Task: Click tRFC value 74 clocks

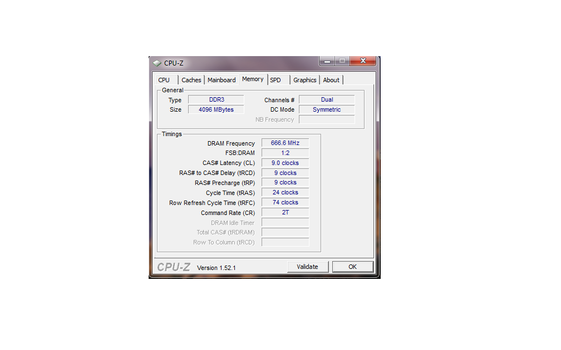Action: [285, 202]
